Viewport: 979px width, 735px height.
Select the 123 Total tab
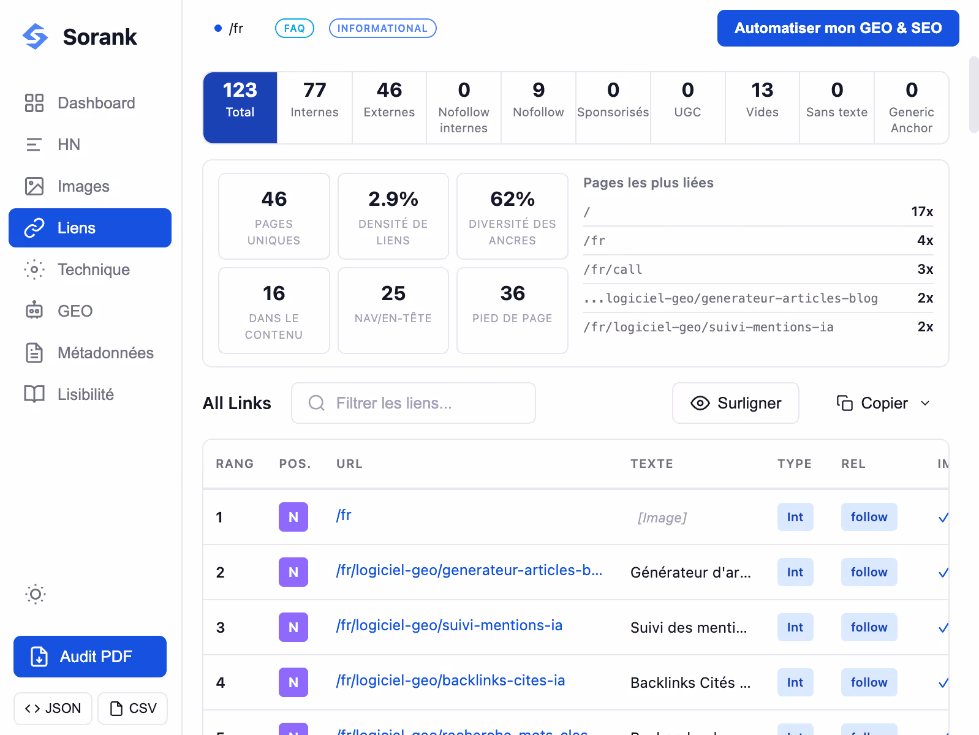coord(240,108)
